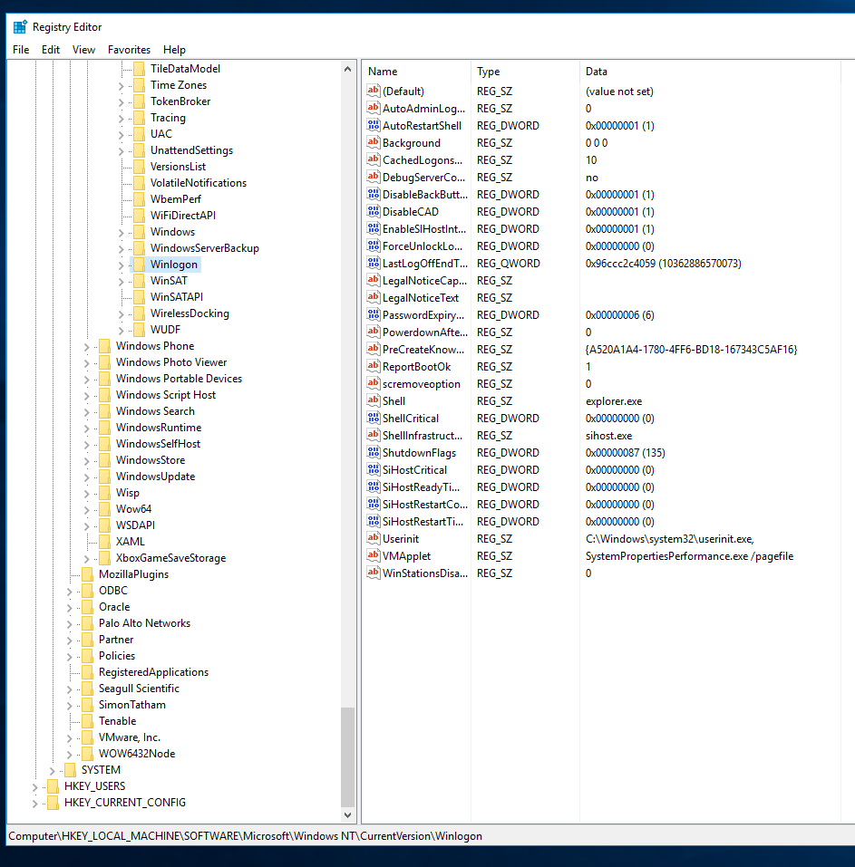Click the binary icon next to ShutdownFlags
This screenshot has height=867, width=855.
pyautogui.click(x=373, y=453)
